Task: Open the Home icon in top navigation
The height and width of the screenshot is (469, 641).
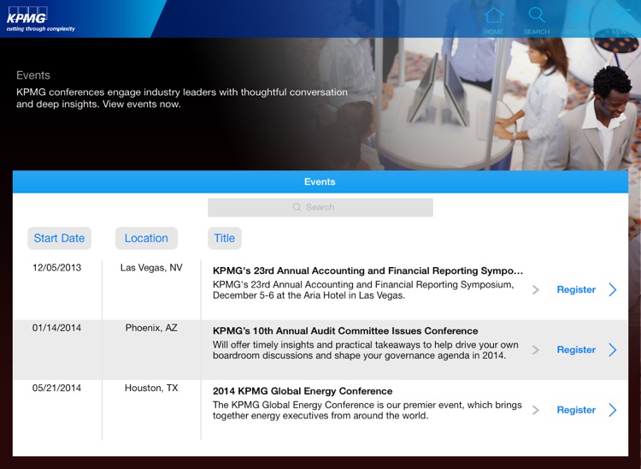Action: [x=494, y=20]
